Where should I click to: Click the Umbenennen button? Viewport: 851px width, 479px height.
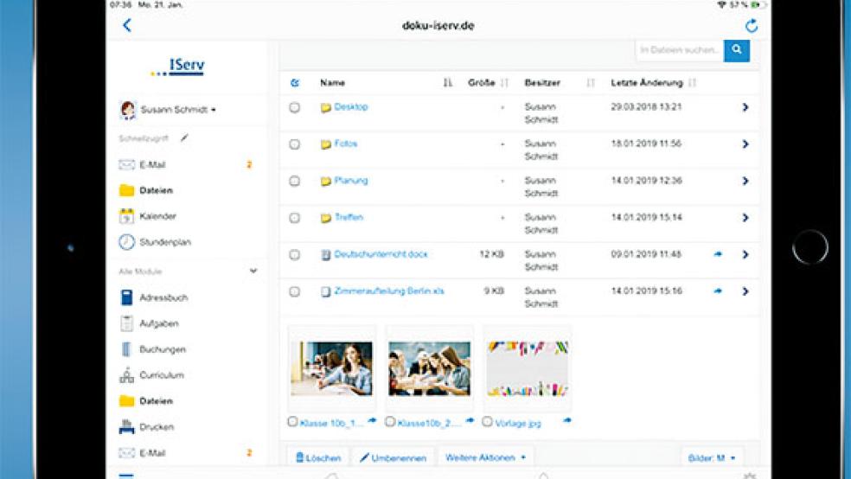point(394,458)
